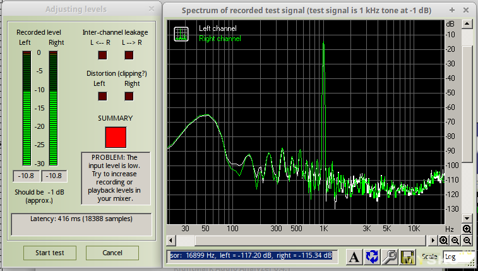
Task: Click the vertical scrollbar up arrow
Action: 467,24
